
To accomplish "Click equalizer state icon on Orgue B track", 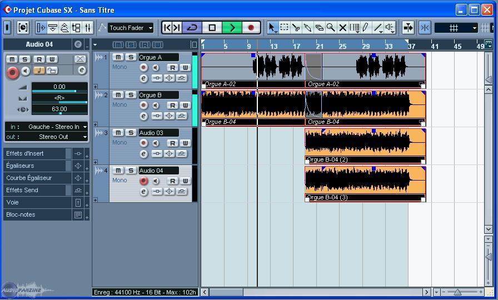I will (x=169, y=116).
